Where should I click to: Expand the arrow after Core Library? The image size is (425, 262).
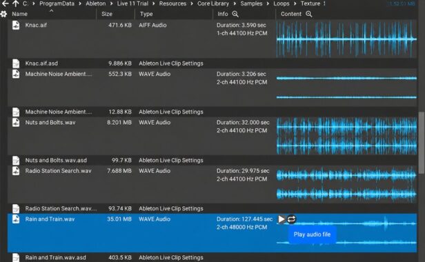pyautogui.click(x=235, y=3)
